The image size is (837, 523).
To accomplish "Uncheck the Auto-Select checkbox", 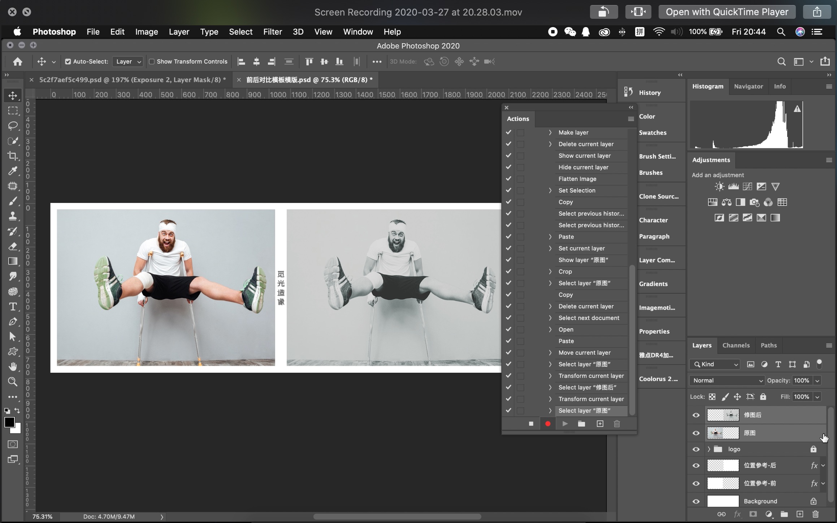I will pyautogui.click(x=68, y=61).
